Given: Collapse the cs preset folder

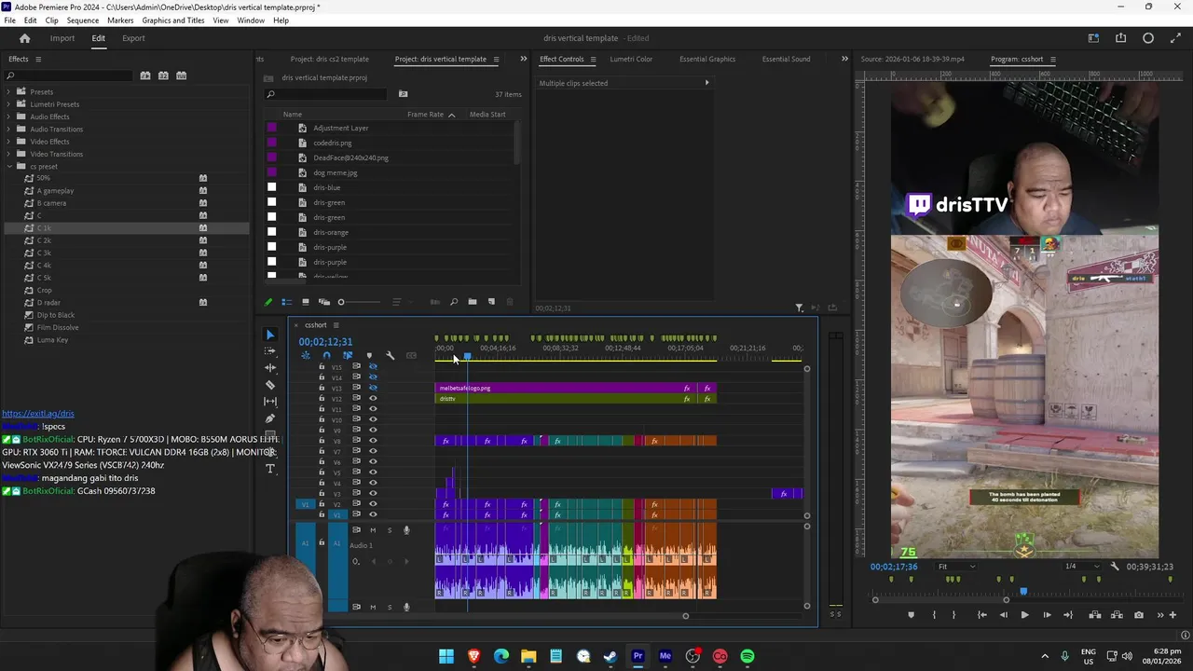Looking at the screenshot, I should pyautogui.click(x=8, y=166).
